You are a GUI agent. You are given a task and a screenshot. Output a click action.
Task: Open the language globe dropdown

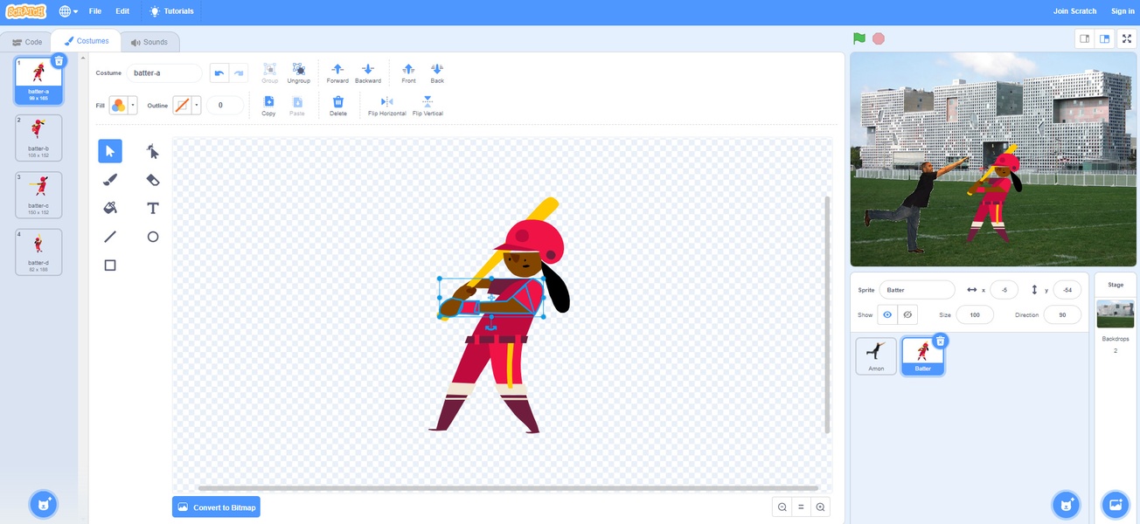(68, 11)
